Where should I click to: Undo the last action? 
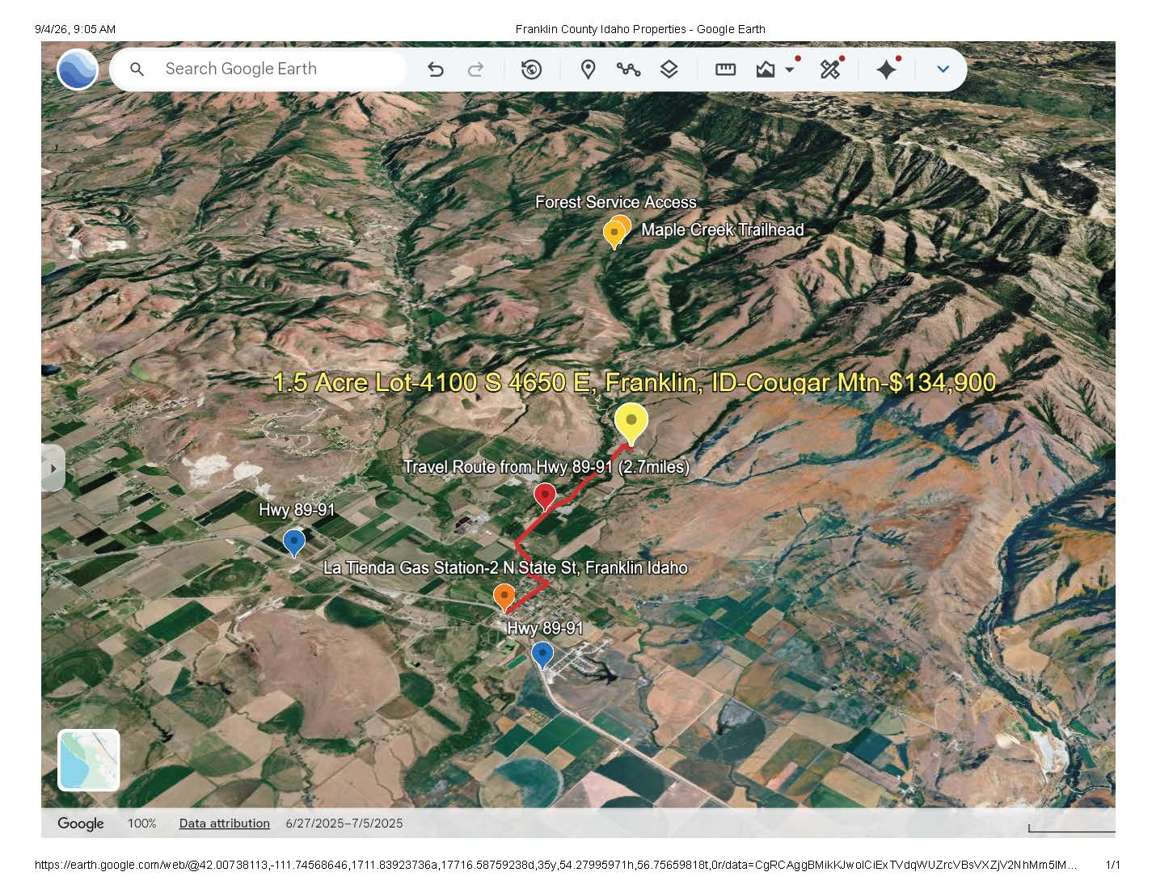pyautogui.click(x=436, y=70)
